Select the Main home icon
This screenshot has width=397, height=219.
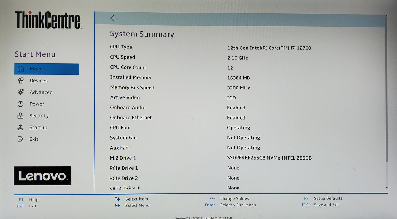(x=21, y=69)
